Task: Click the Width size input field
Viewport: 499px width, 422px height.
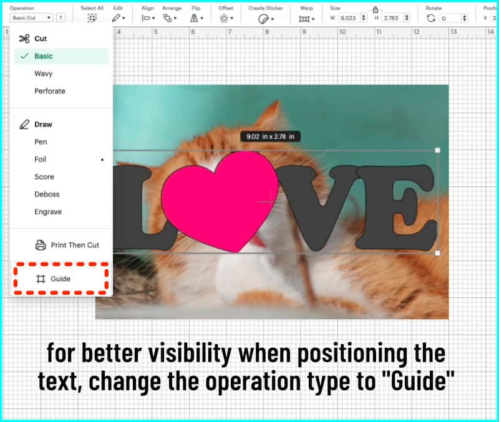Action: tap(349, 18)
